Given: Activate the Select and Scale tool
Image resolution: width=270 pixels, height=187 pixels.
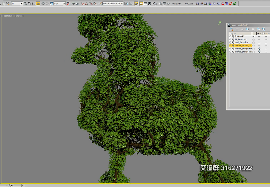Looking at the screenshot, I should [51, 4].
